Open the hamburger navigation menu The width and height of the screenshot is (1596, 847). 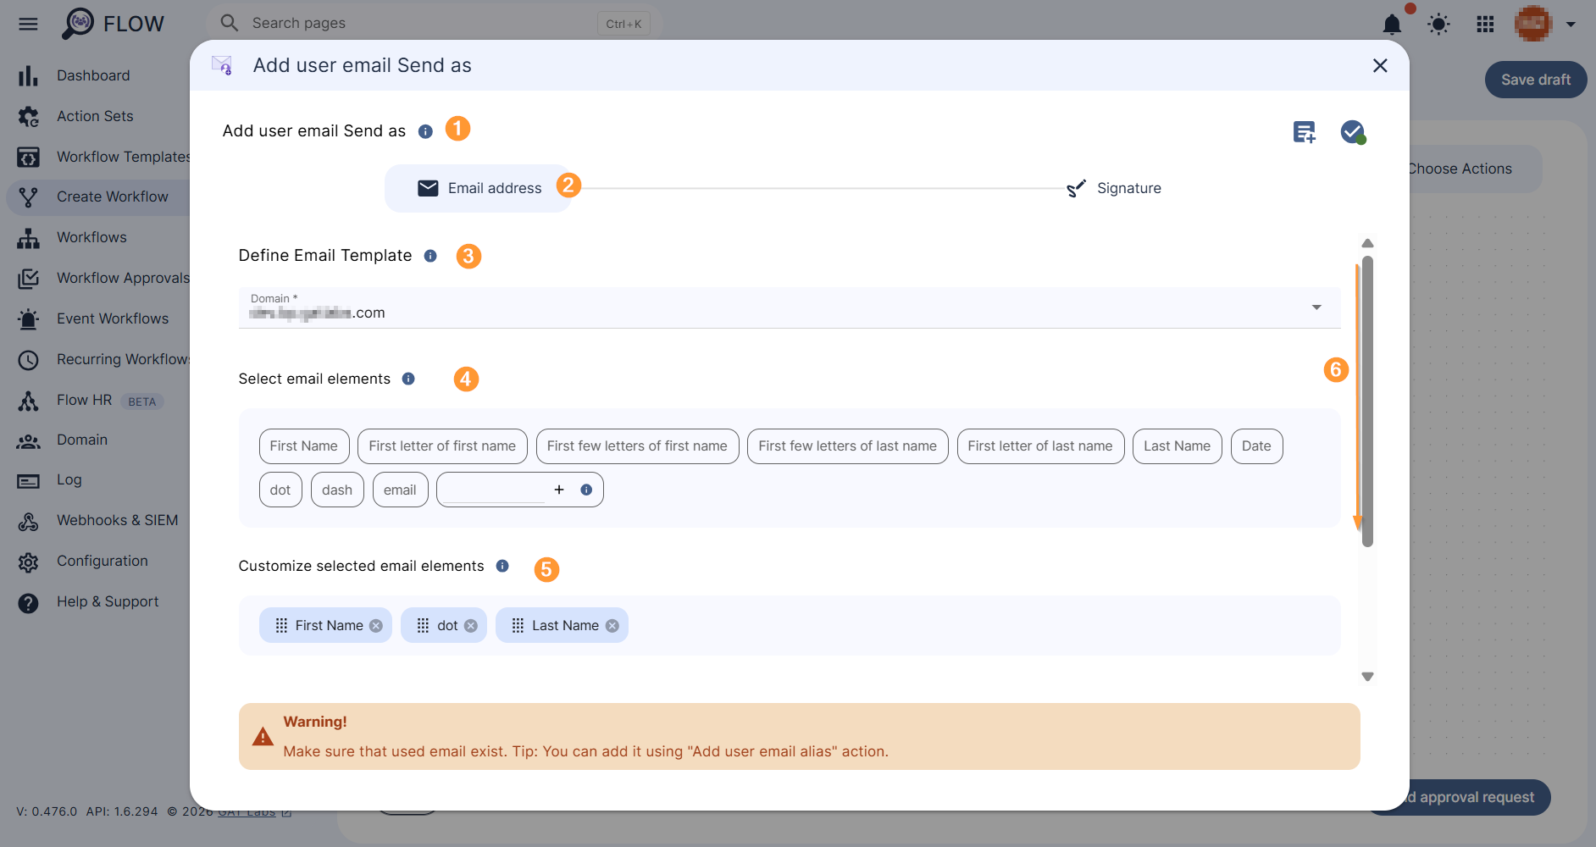click(28, 24)
